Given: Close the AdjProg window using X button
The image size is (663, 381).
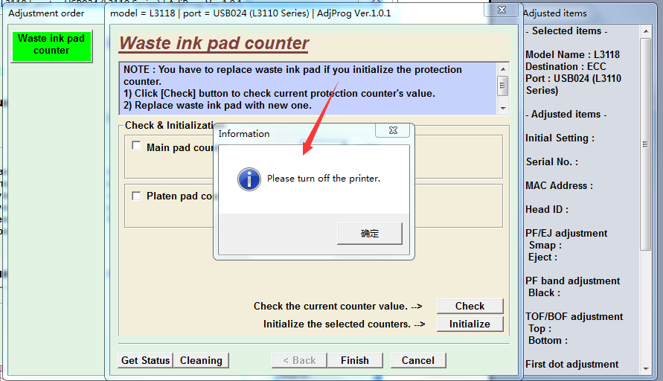Looking at the screenshot, I should click(502, 10).
